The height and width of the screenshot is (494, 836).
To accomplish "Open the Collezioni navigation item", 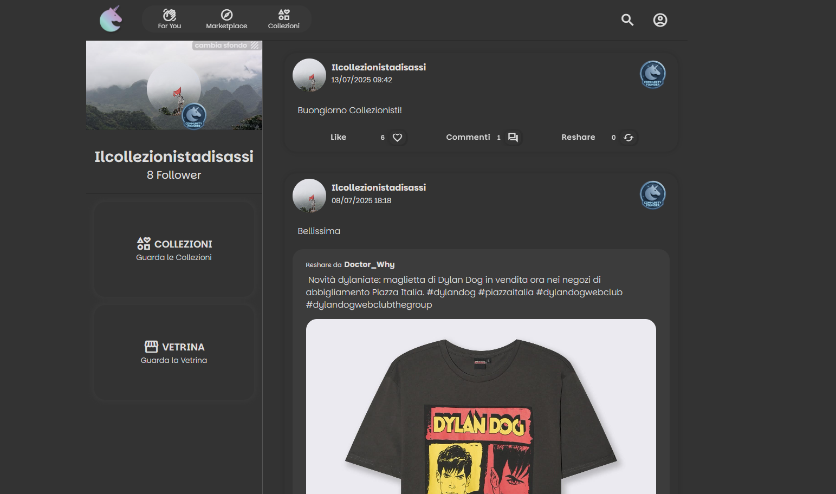I will (x=283, y=19).
